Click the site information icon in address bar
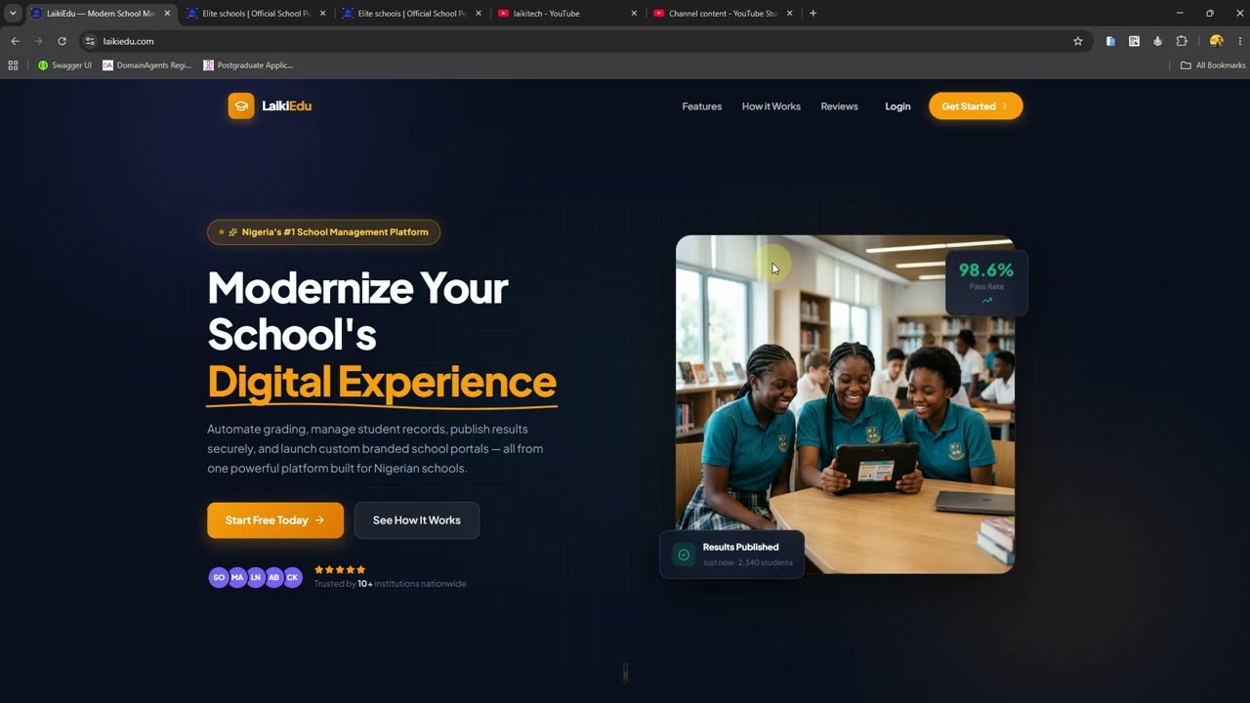The height and width of the screenshot is (703, 1250). [x=90, y=41]
